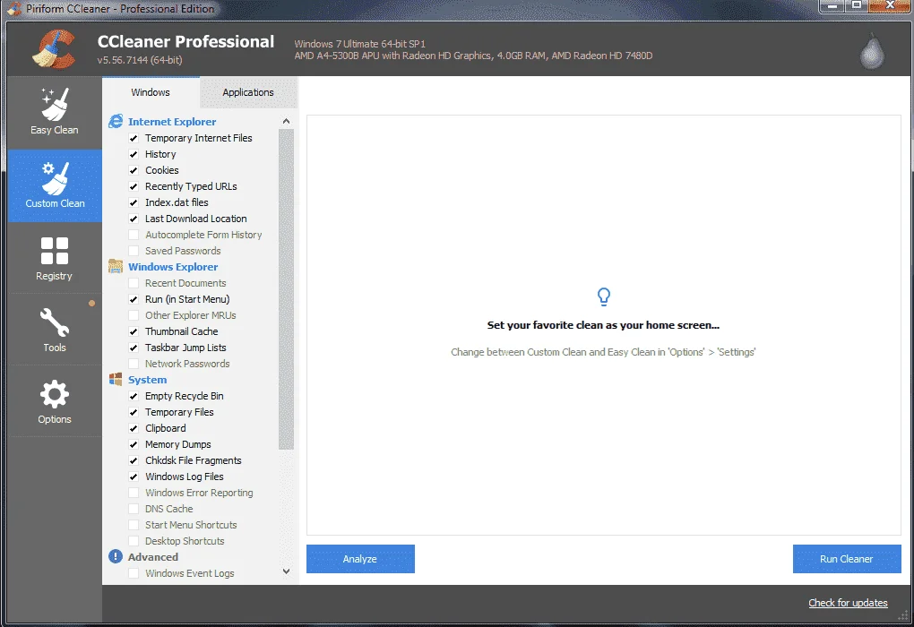Uncheck the History checkbox
914x627 pixels.
point(134,154)
